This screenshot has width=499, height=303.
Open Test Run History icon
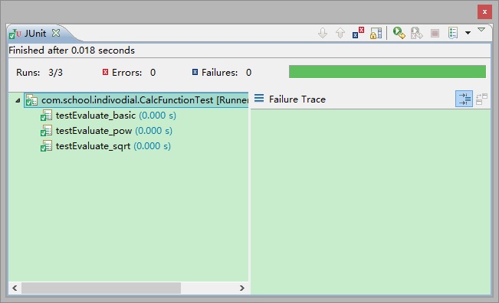click(453, 33)
